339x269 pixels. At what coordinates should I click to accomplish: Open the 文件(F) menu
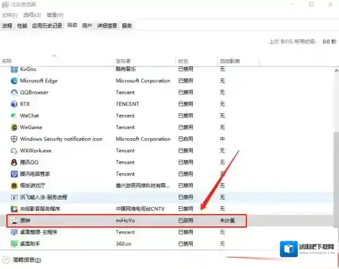tap(10, 15)
